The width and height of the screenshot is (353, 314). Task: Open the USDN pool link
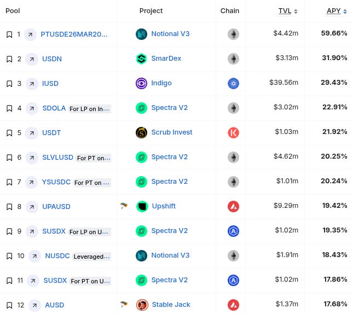pos(52,59)
